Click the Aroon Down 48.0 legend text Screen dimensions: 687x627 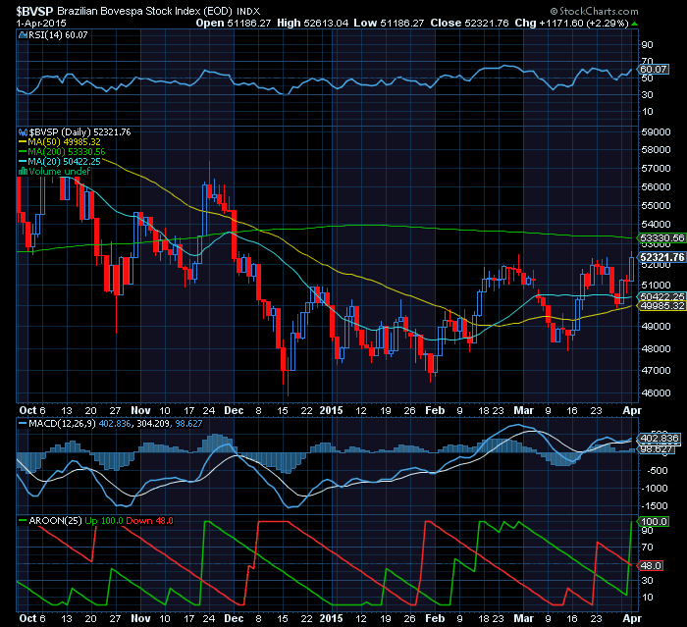pos(149,521)
